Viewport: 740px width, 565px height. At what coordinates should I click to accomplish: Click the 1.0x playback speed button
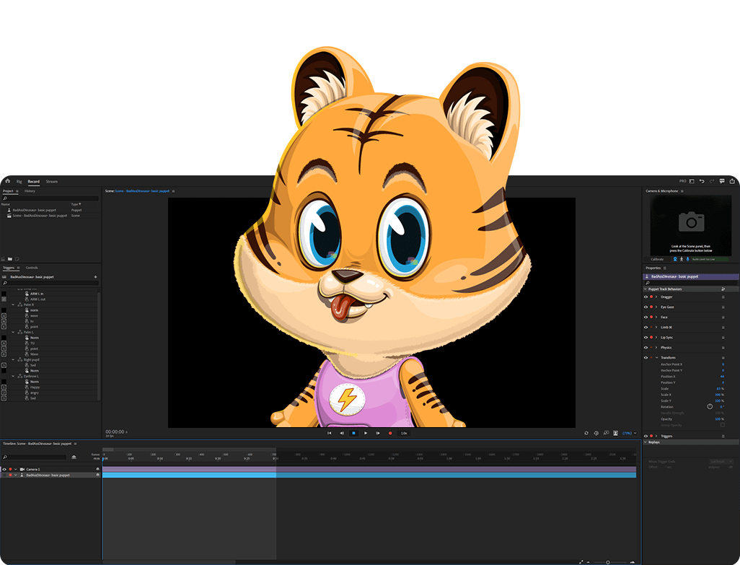(x=404, y=433)
